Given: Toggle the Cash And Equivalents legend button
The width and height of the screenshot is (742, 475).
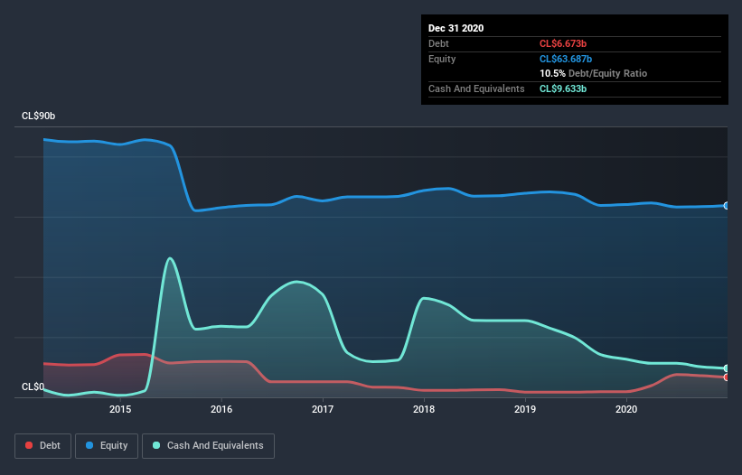Looking at the screenshot, I should click(208, 446).
